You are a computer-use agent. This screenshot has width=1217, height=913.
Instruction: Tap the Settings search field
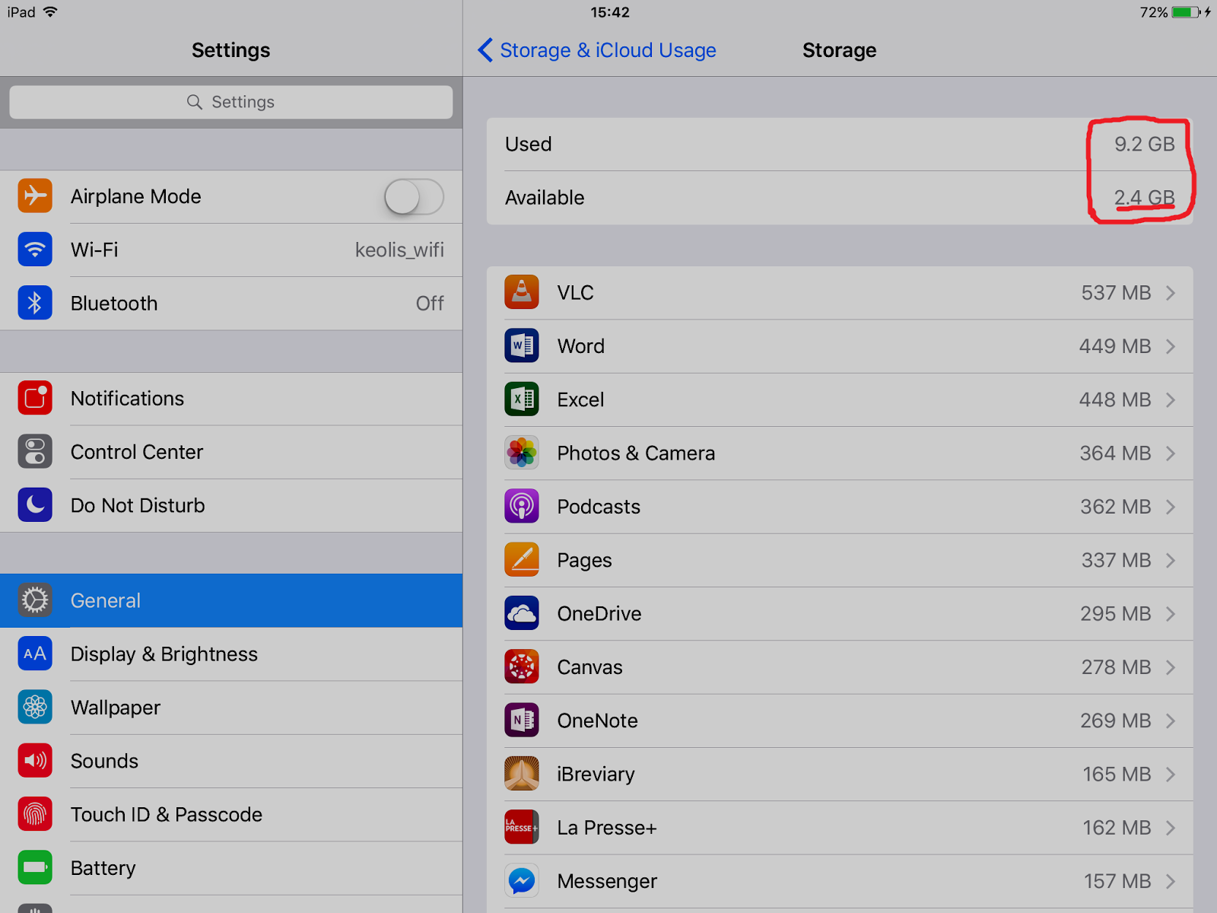[x=231, y=102]
